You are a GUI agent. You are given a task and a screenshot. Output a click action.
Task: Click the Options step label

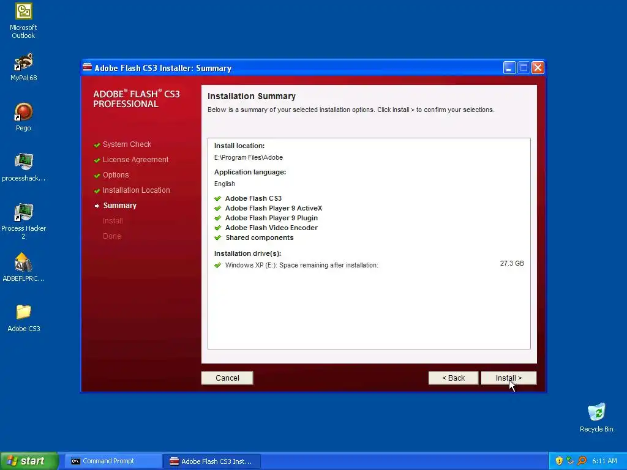(116, 175)
